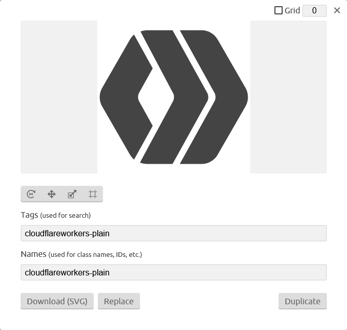Image resolution: width=347 pixels, height=330 pixels.
Task: Select the fit to canvas alignment icon
Action: pos(93,194)
